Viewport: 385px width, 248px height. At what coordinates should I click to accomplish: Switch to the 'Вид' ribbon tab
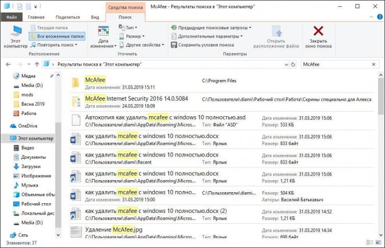pyautogui.click(x=95, y=17)
